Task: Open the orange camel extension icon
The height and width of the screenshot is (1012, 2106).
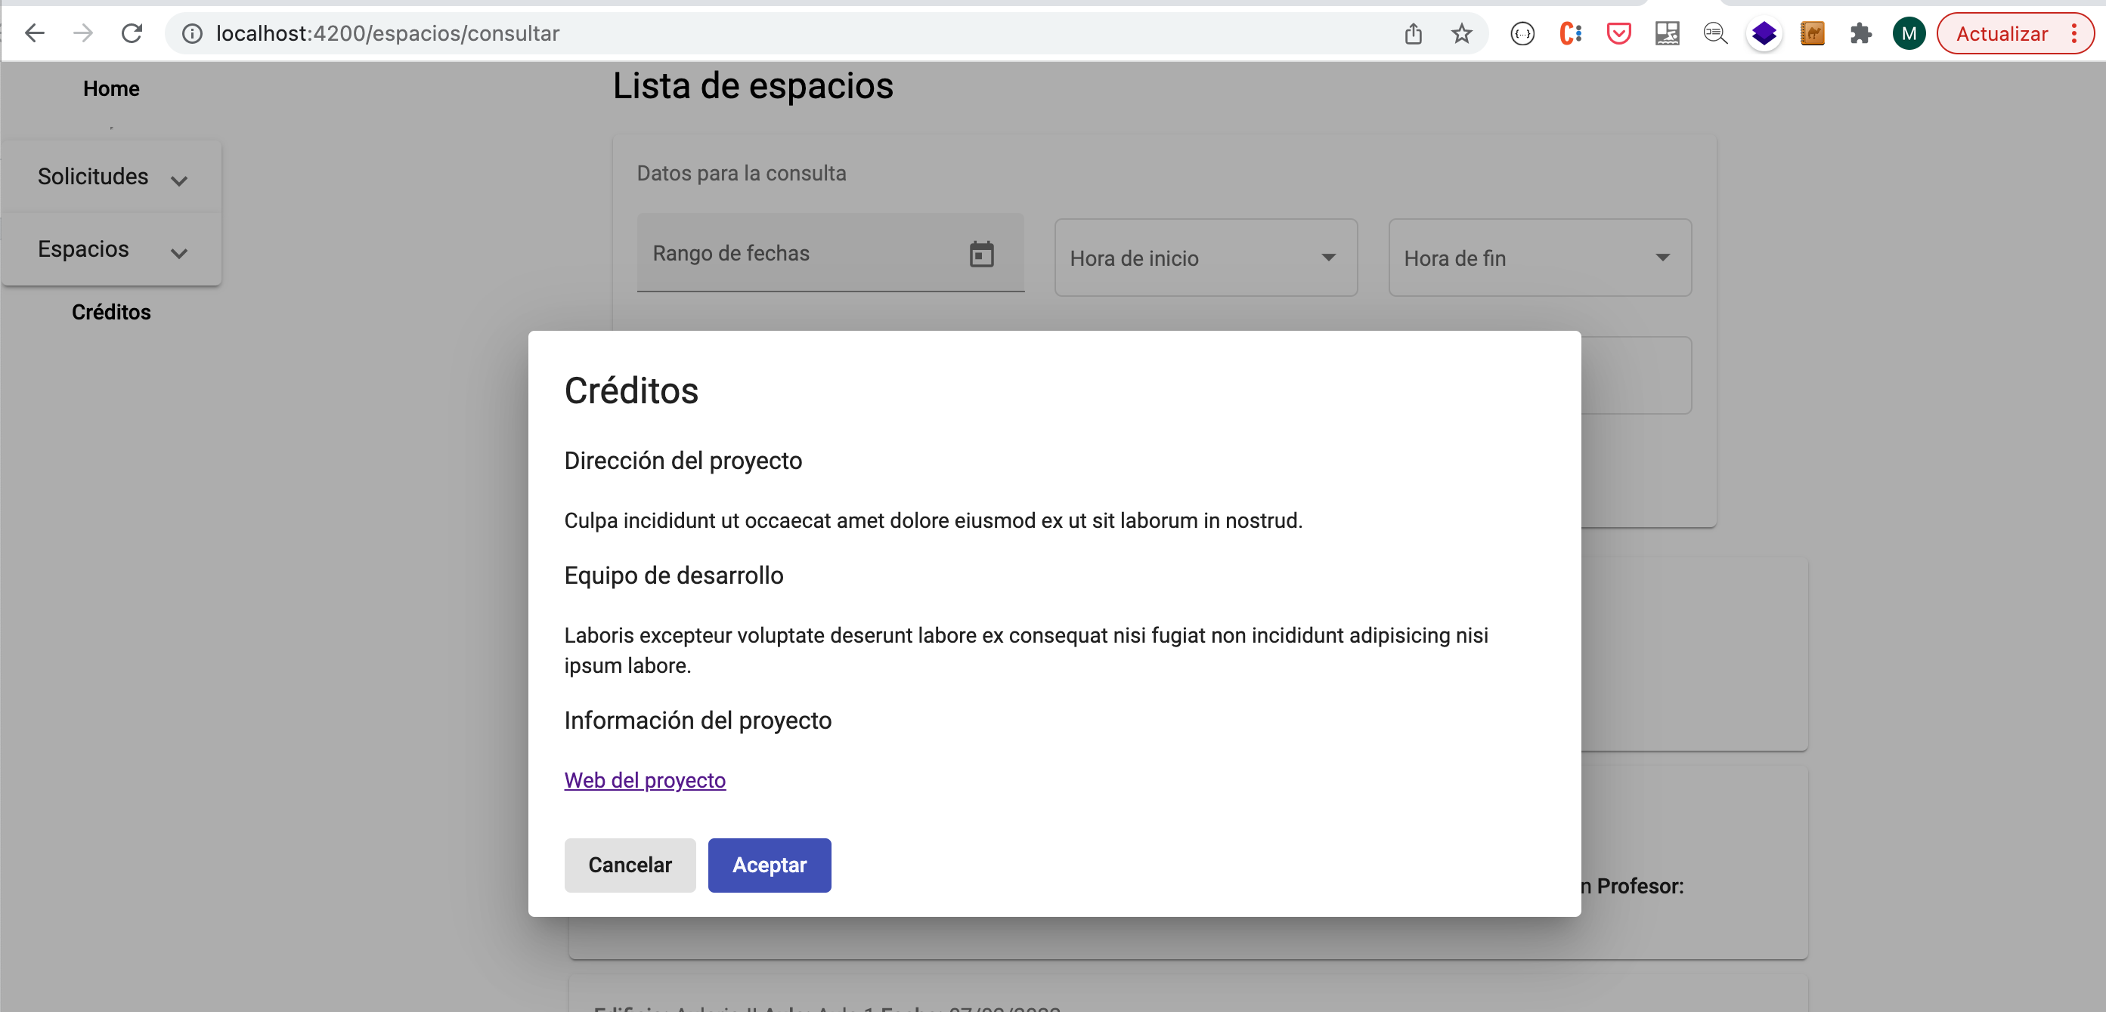Action: (1813, 33)
